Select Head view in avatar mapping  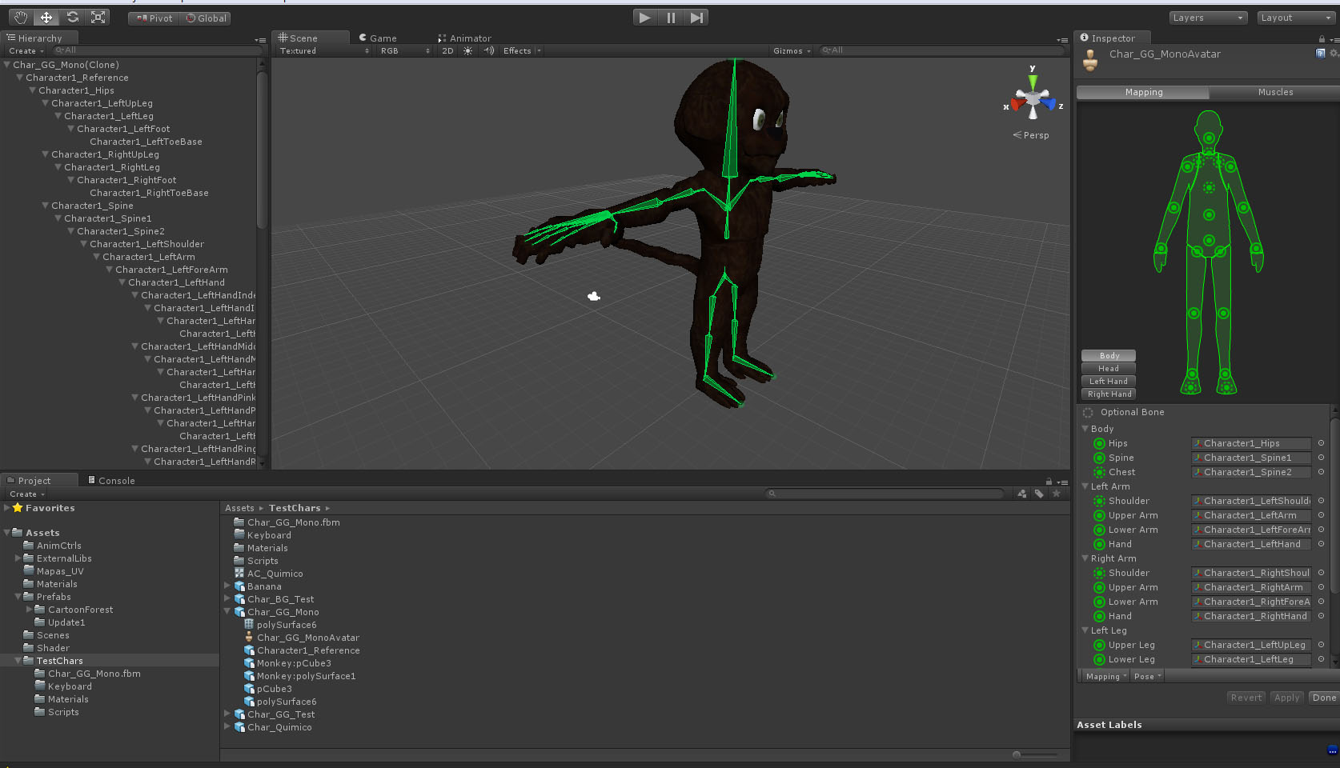pyautogui.click(x=1109, y=369)
